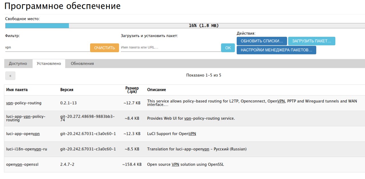This screenshot has height=179, width=365.
Task: Select package name vpn-policy-routing
Action: (x=24, y=103)
